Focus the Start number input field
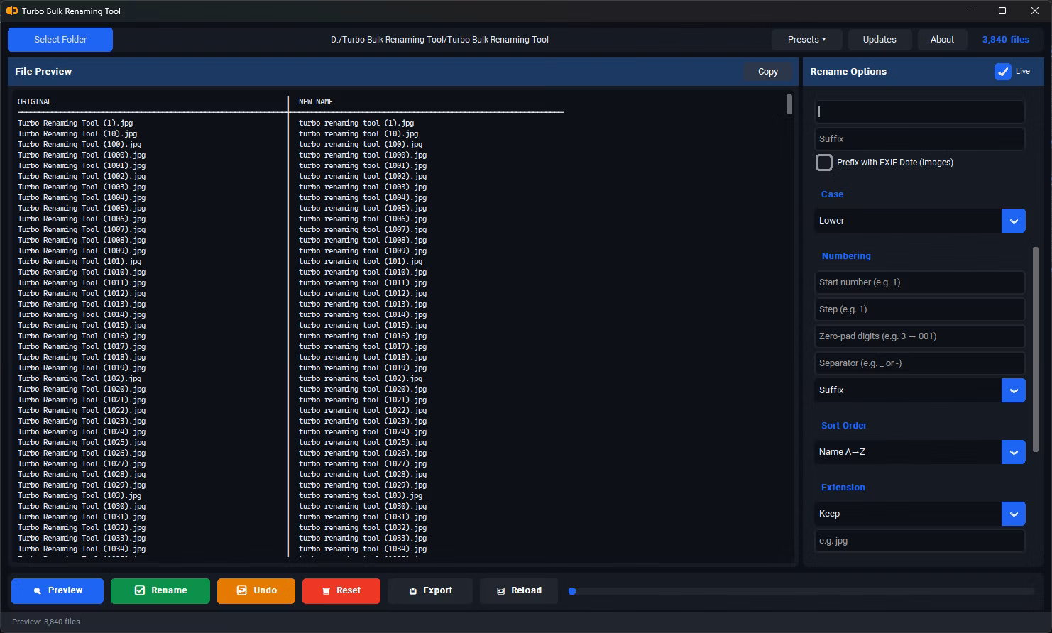1052x633 pixels. [x=919, y=282]
